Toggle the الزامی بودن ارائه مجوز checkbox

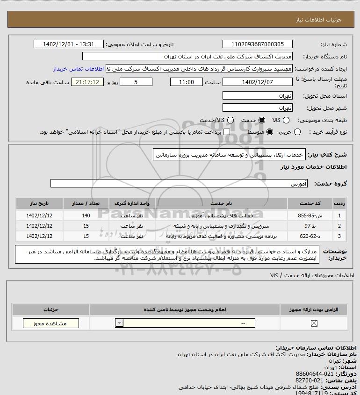tap(314, 323)
